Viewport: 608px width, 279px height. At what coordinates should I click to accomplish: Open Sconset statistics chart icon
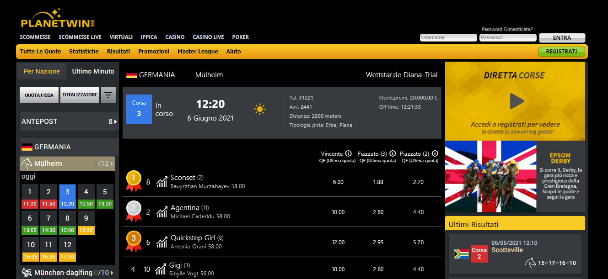[x=161, y=182]
